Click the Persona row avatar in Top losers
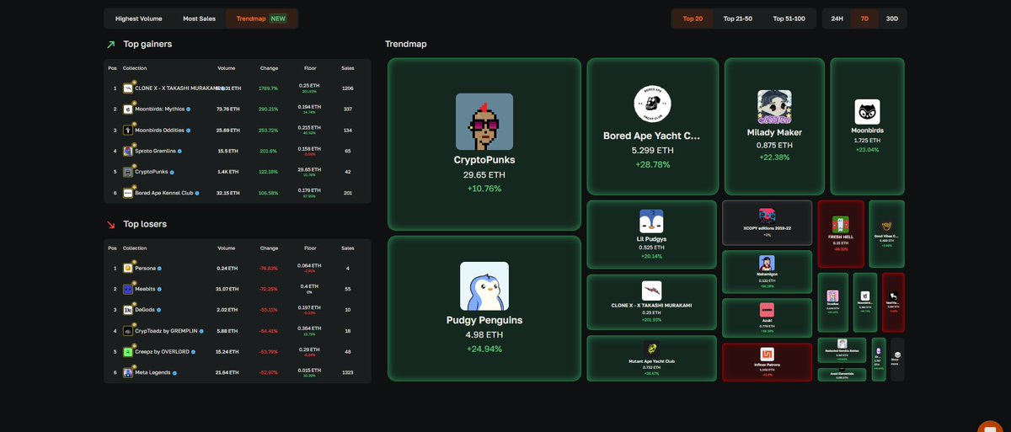1011x432 pixels. click(128, 268)
